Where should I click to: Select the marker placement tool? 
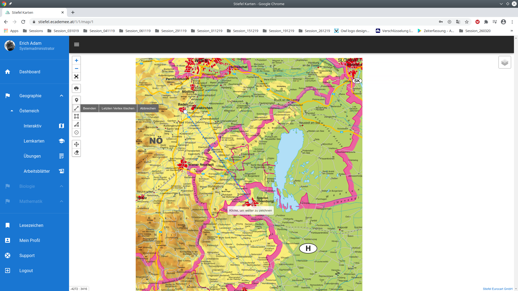point(76,100)
